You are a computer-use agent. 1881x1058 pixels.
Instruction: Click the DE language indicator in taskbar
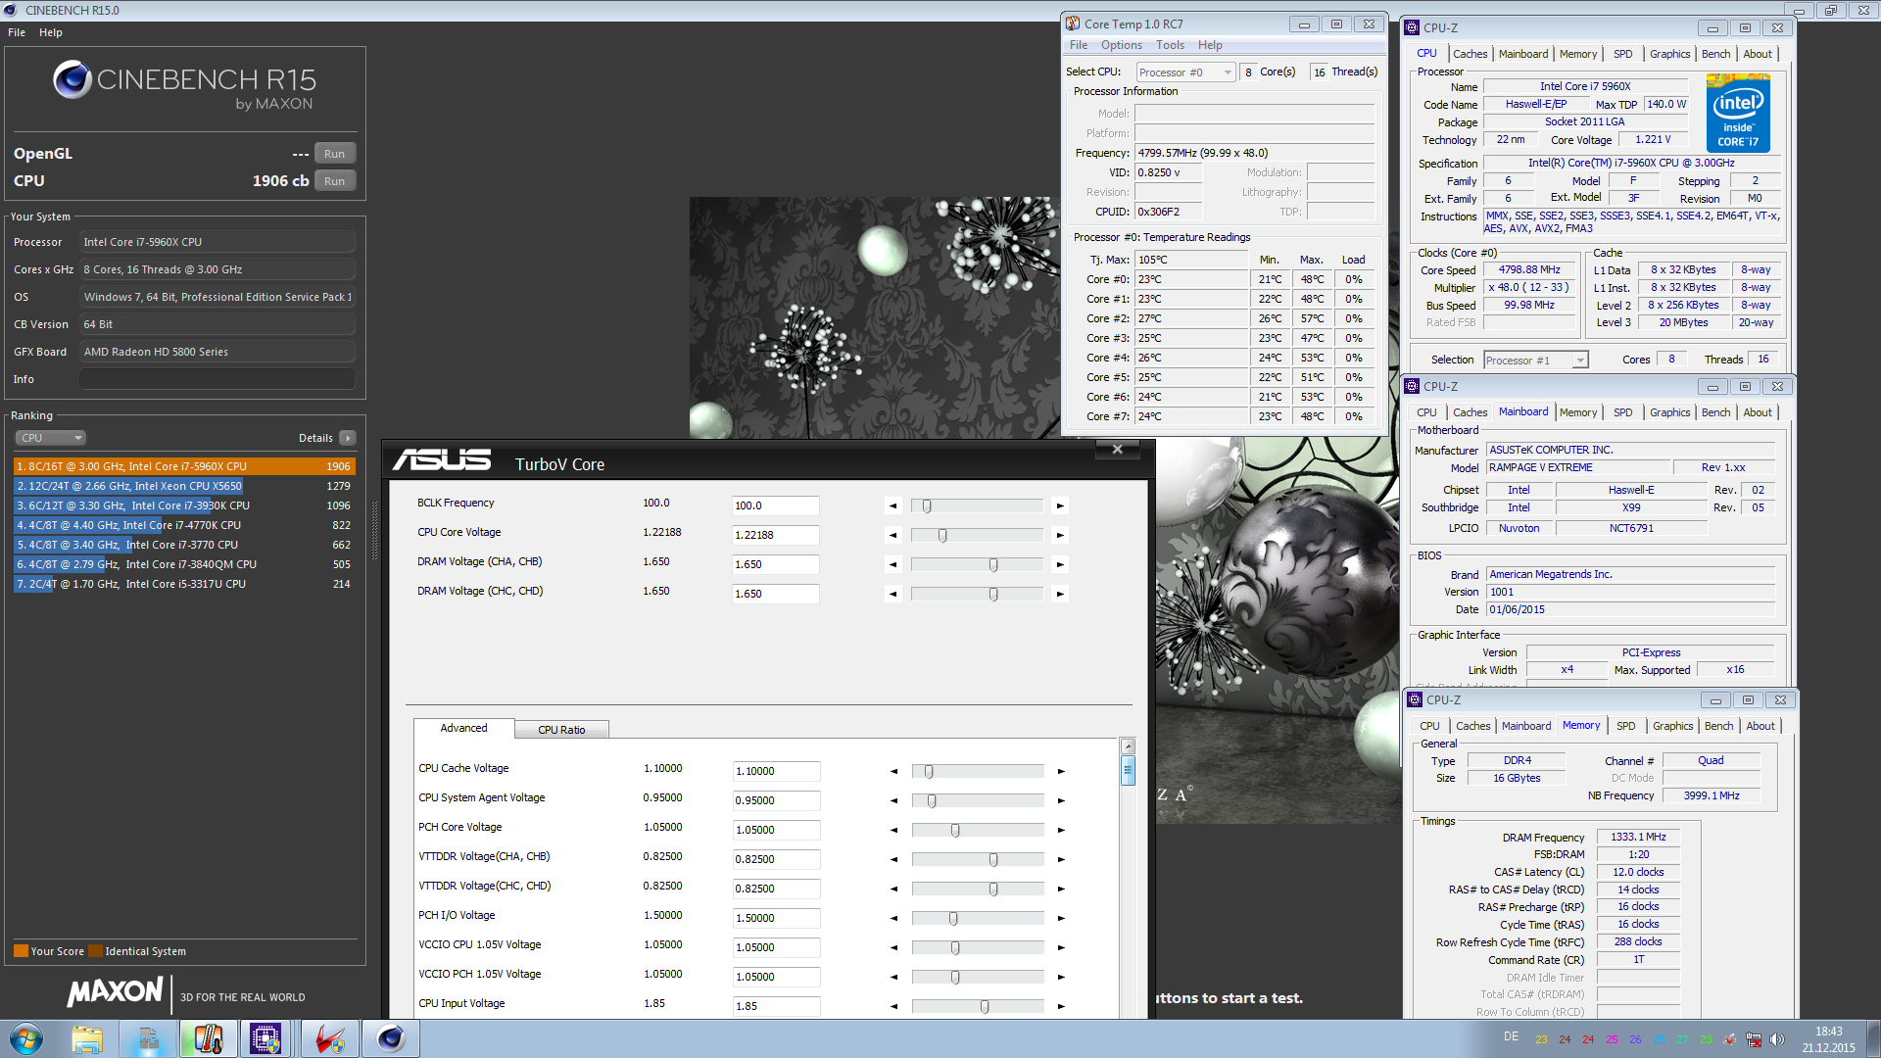pyautogui.click(x=1511, y=1036)
